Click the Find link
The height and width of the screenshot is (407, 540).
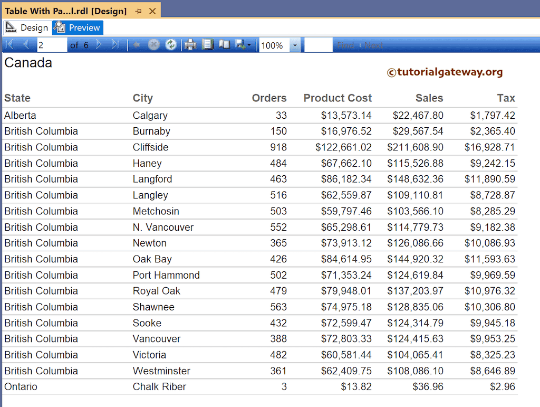[345, 45]
